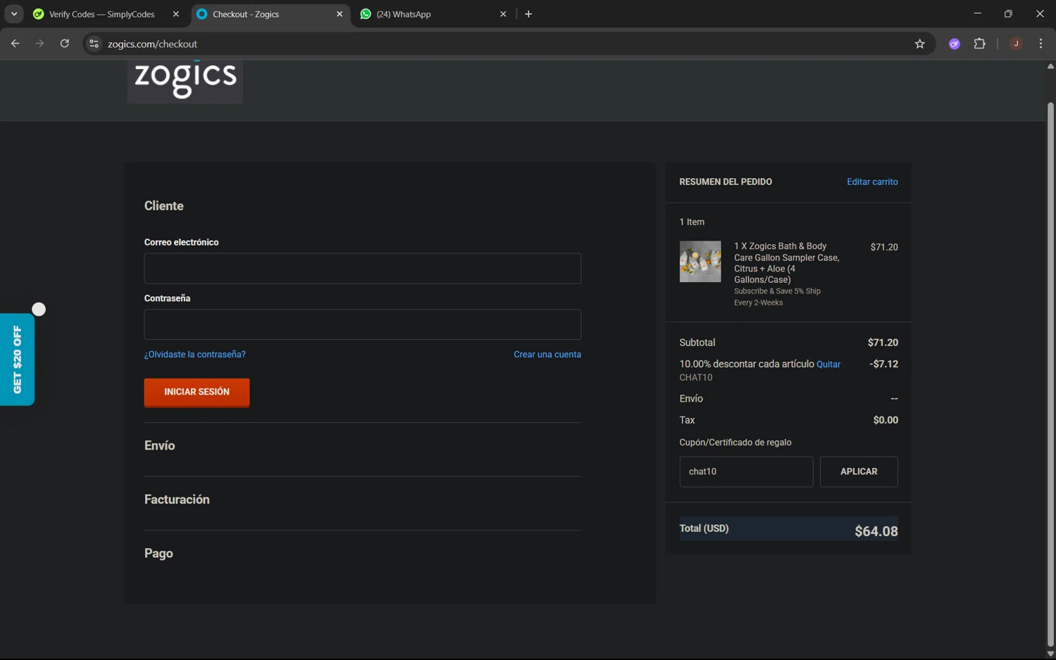Image resolution: width=1056 pixels, height=660 pixels.
Task: Dismiss the GET $20 OFF circle button
Action: point(39,310)
